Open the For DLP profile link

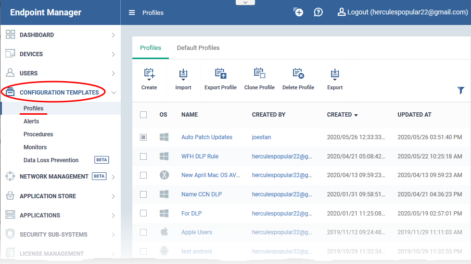pos(191,213)
